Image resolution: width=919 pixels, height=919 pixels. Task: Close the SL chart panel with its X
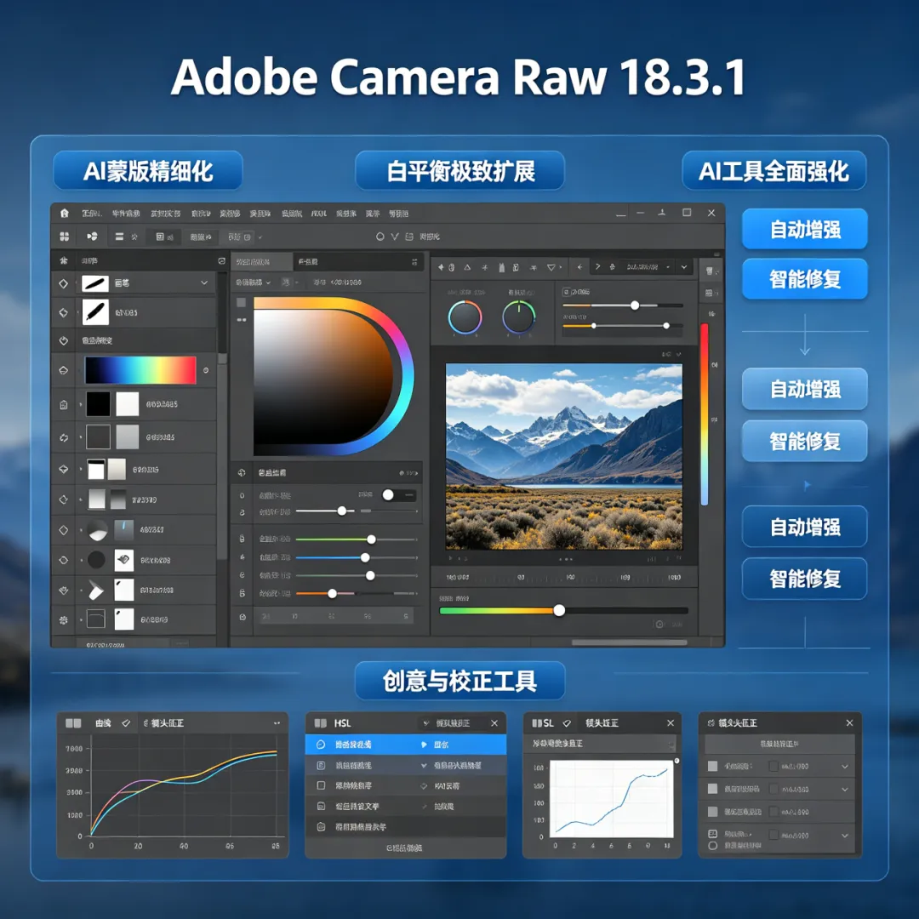[671, 722]
